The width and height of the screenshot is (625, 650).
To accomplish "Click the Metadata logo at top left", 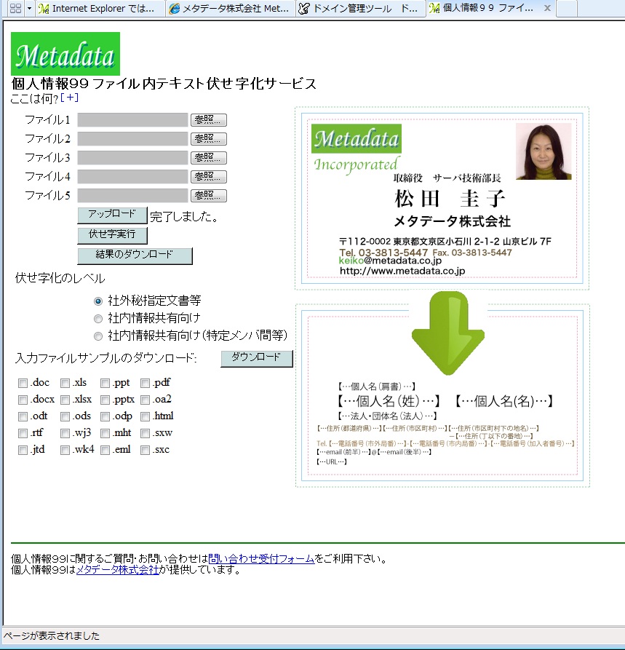I will pos(65,54).
